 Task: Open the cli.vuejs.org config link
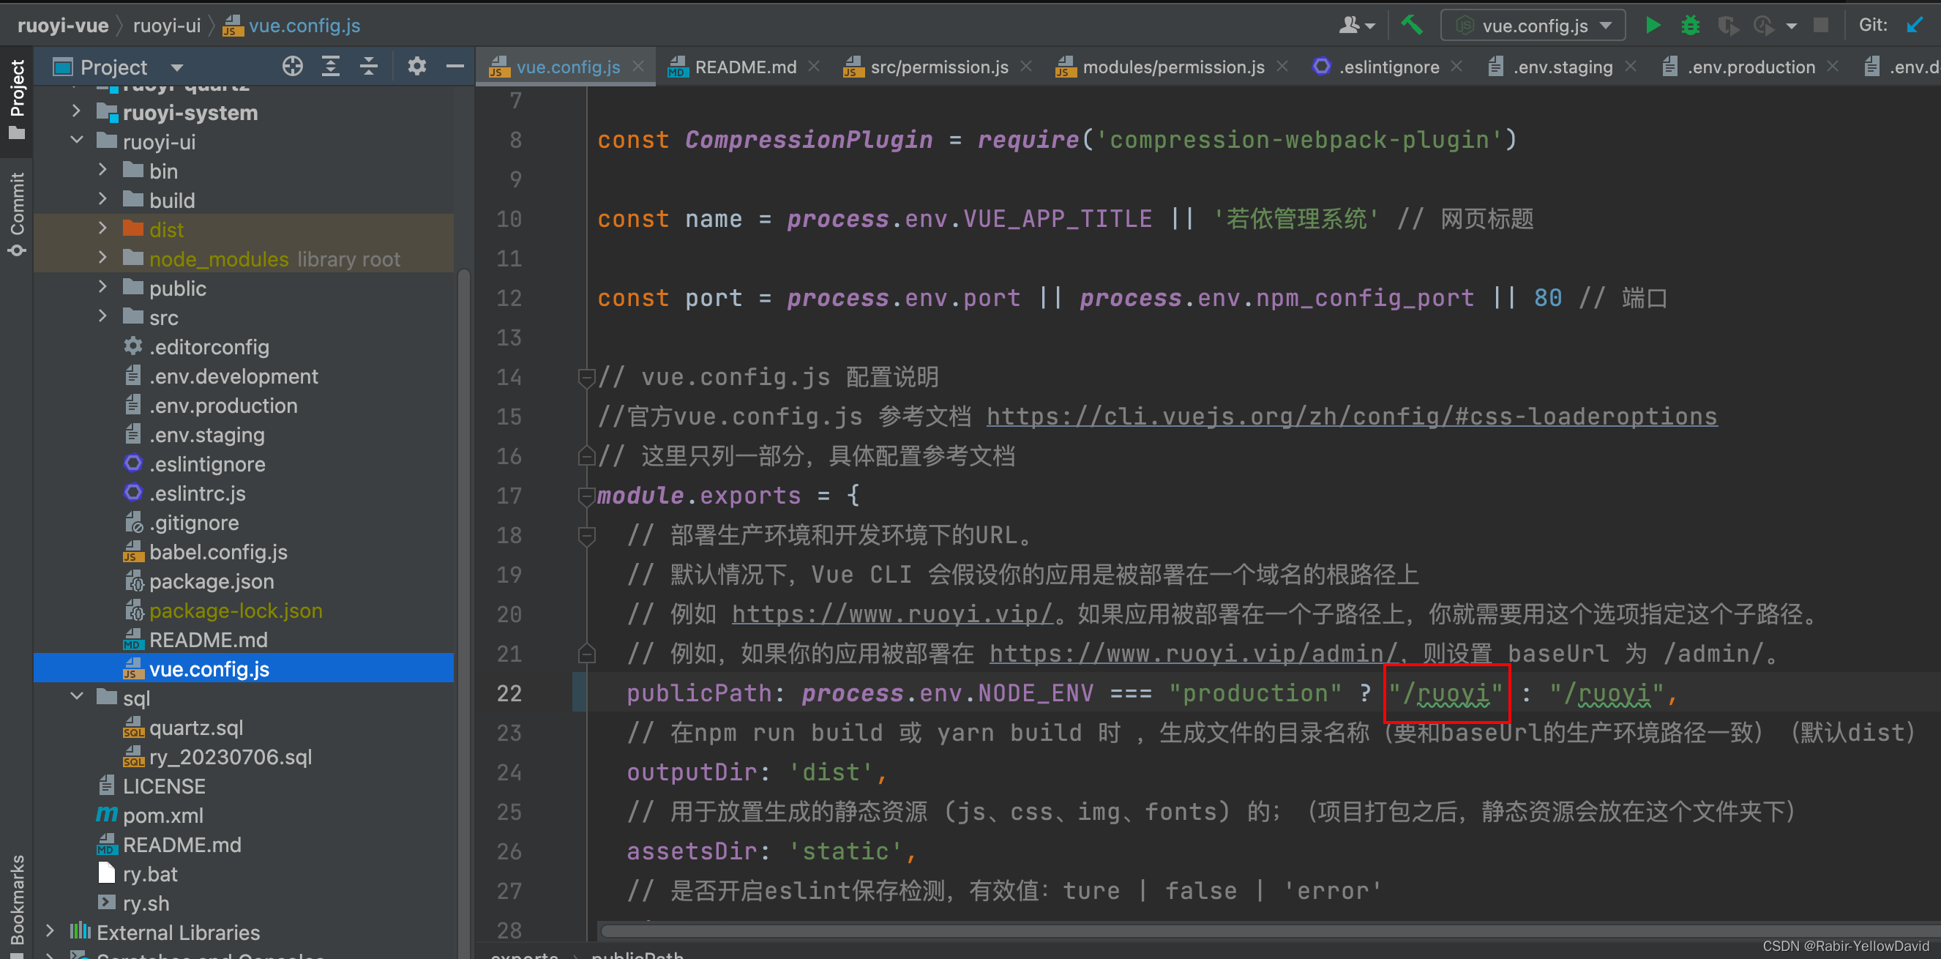[x=1351, y=417]
